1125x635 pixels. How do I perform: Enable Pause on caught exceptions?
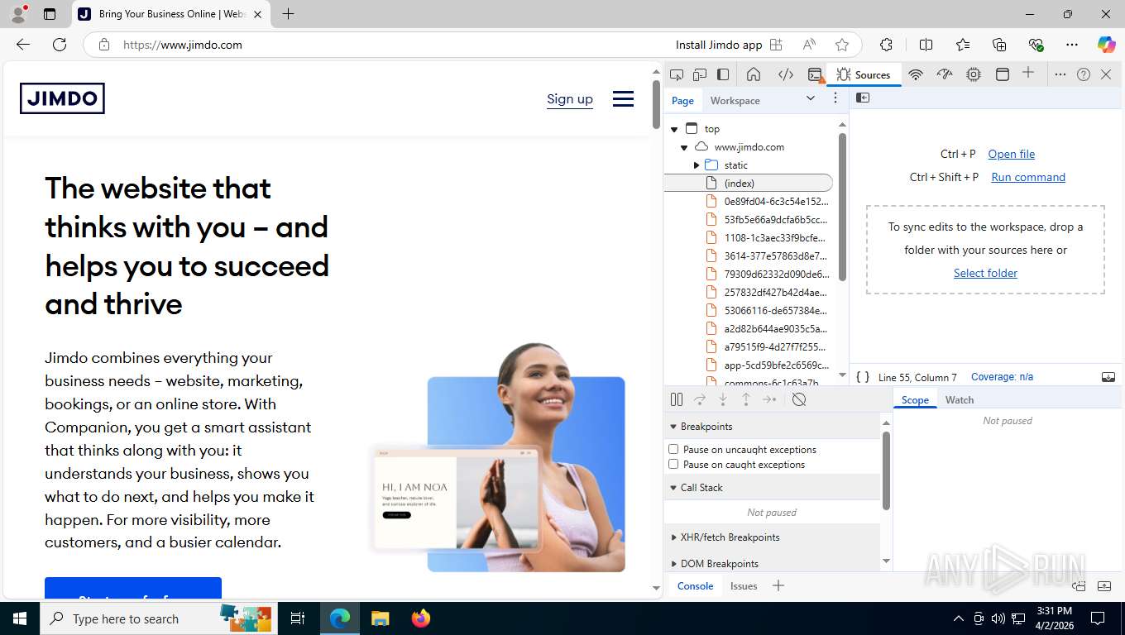673,464
